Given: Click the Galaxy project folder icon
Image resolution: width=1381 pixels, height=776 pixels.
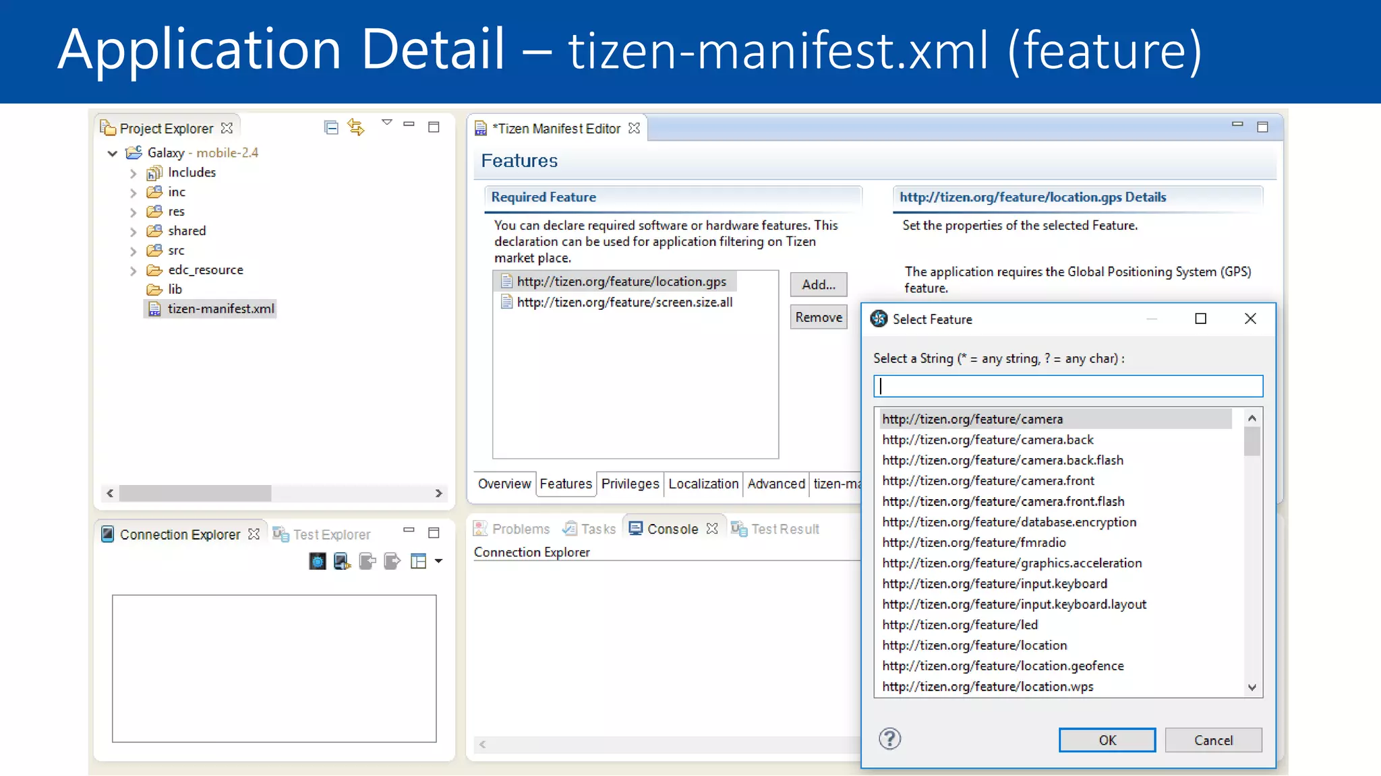Looking at the screenshot, I should [x=134, y=153].
